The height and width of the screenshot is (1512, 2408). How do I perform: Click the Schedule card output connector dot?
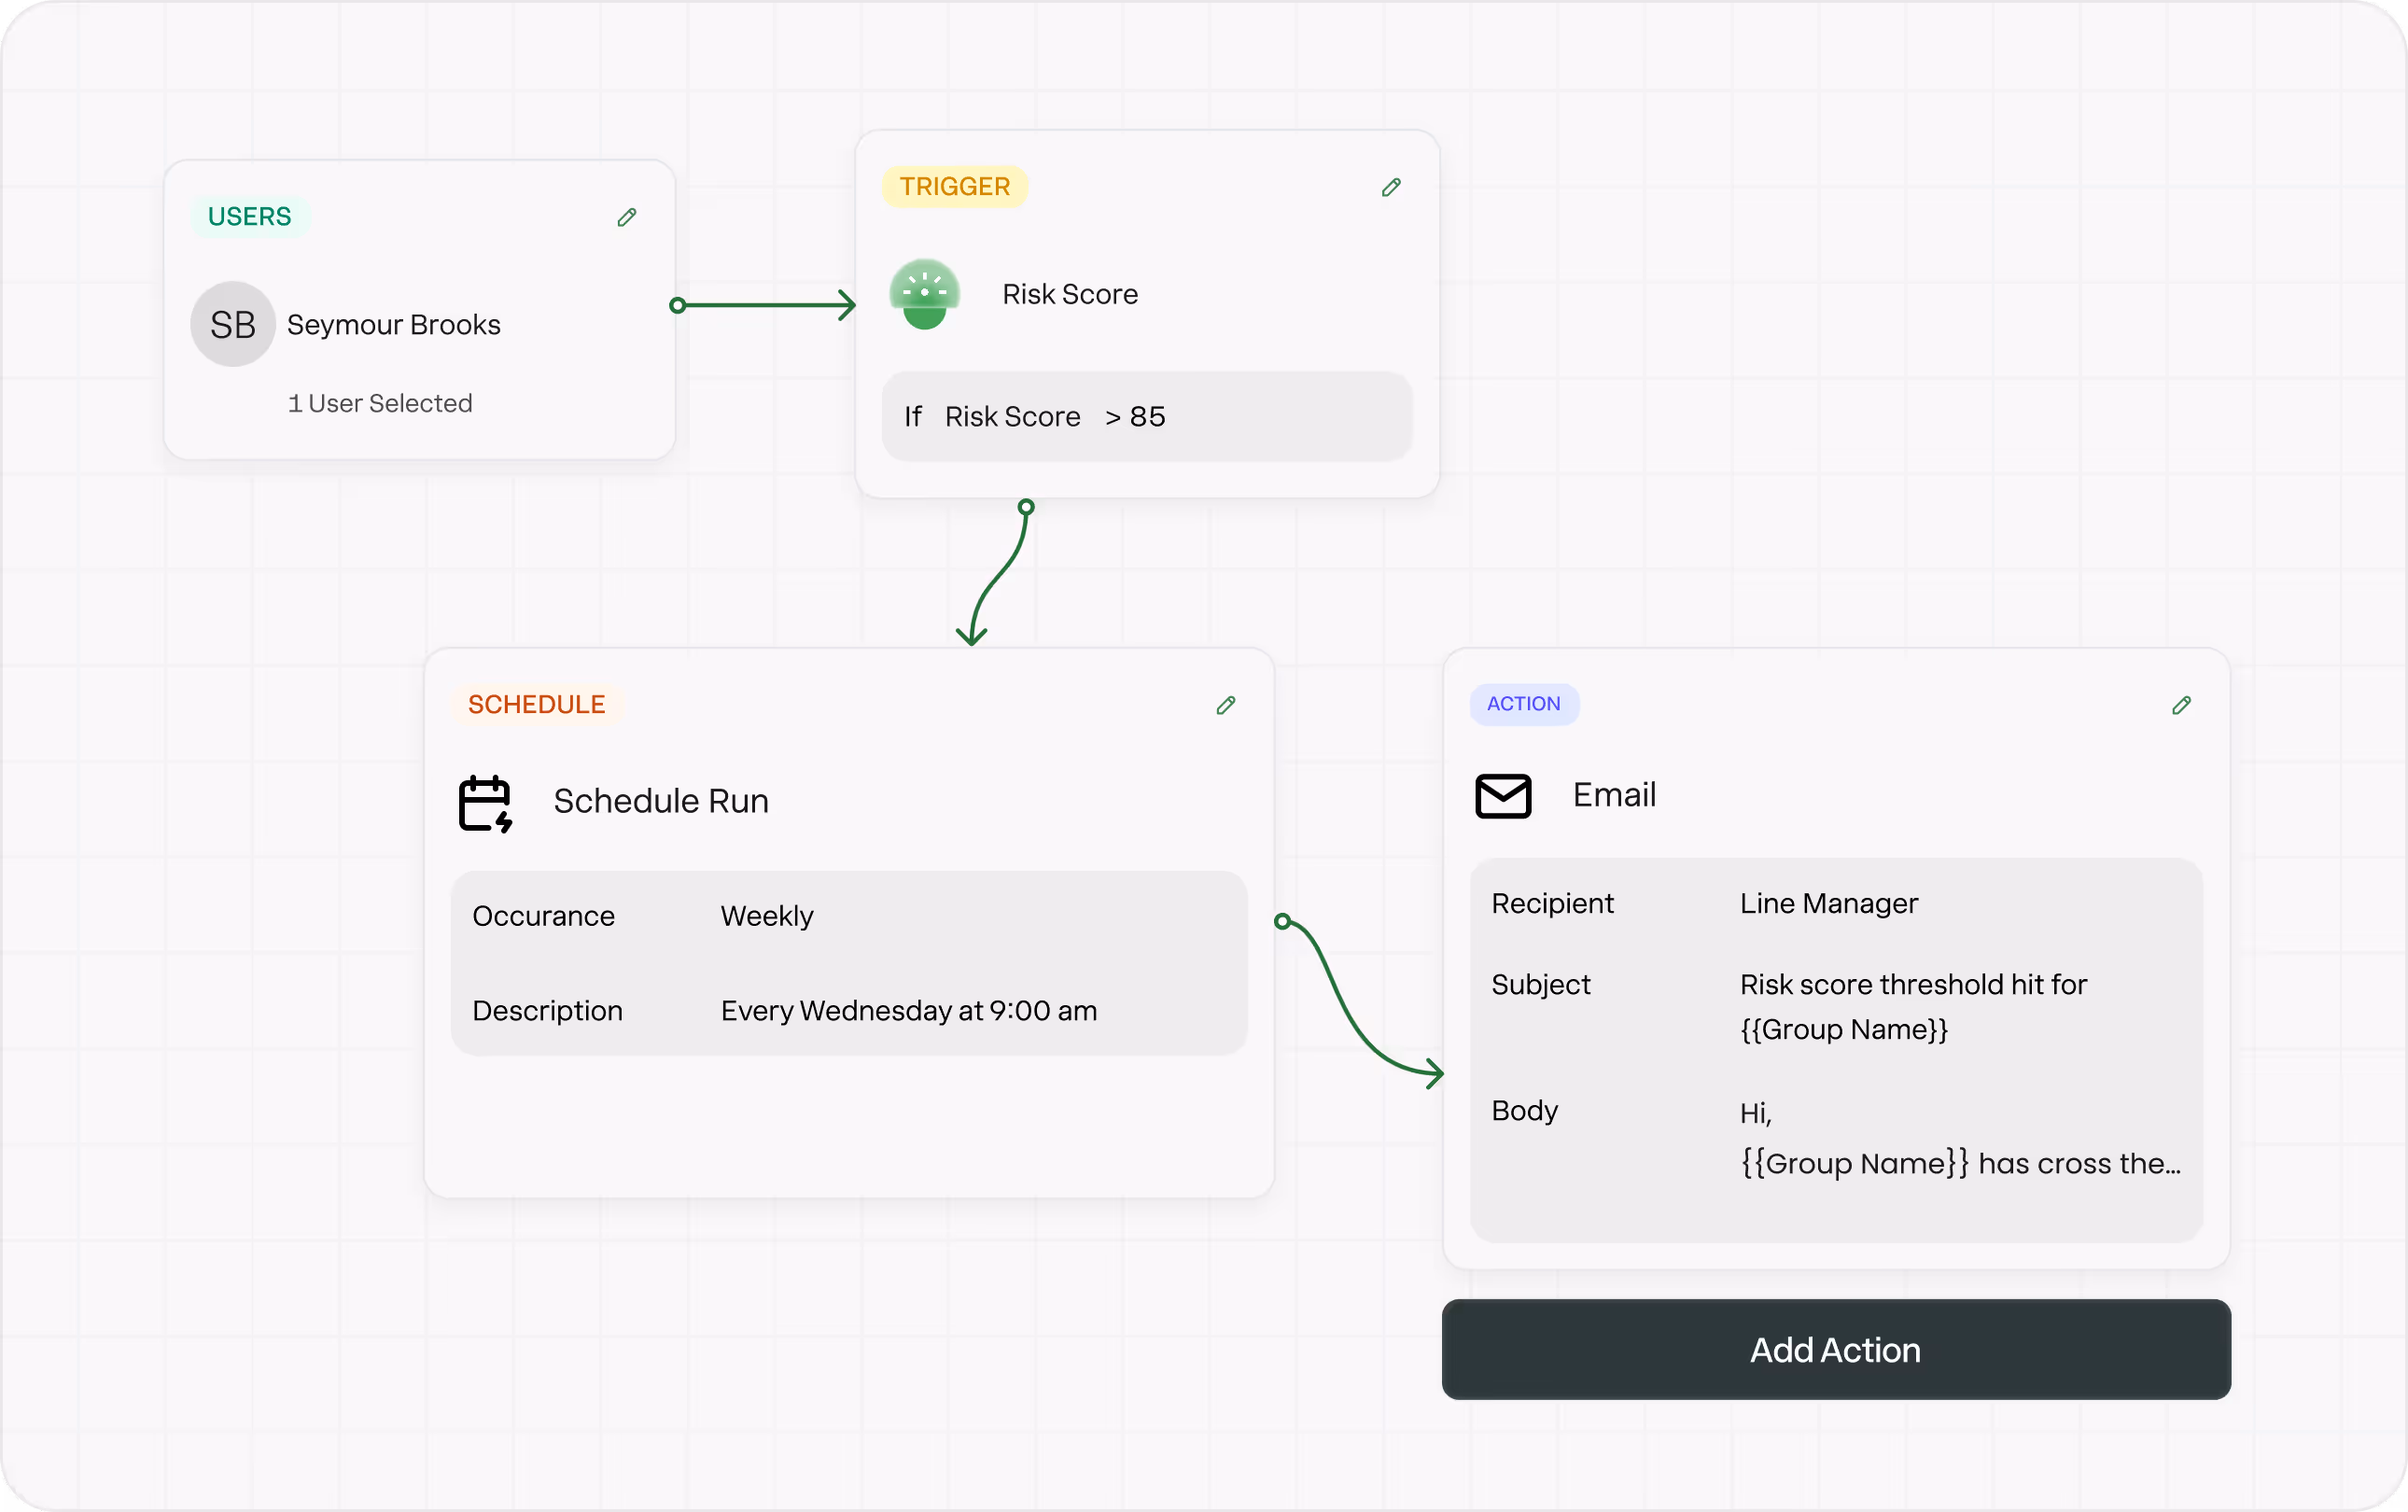coord(1282,921)
